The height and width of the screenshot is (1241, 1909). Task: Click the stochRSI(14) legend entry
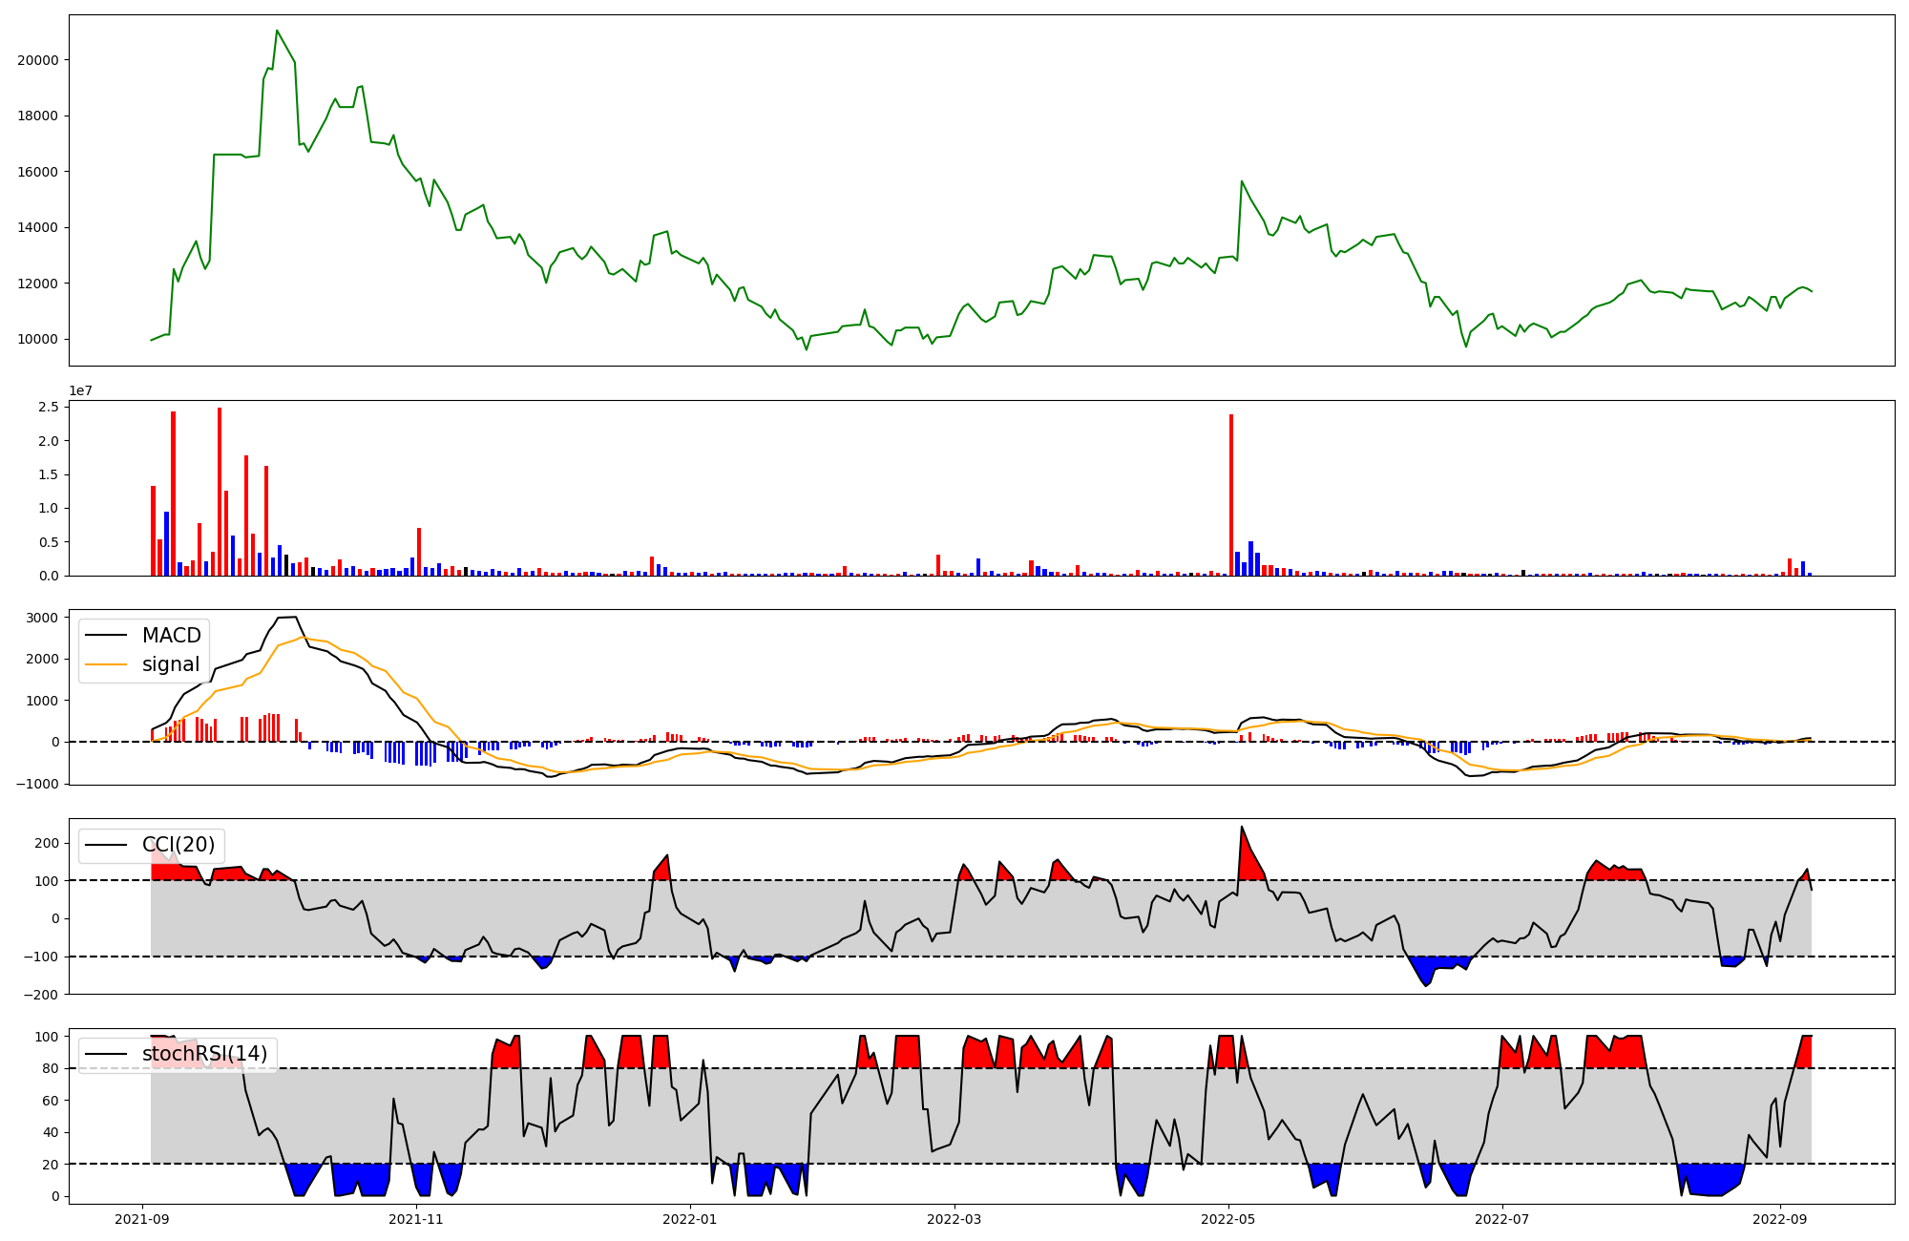point(204,1054)
